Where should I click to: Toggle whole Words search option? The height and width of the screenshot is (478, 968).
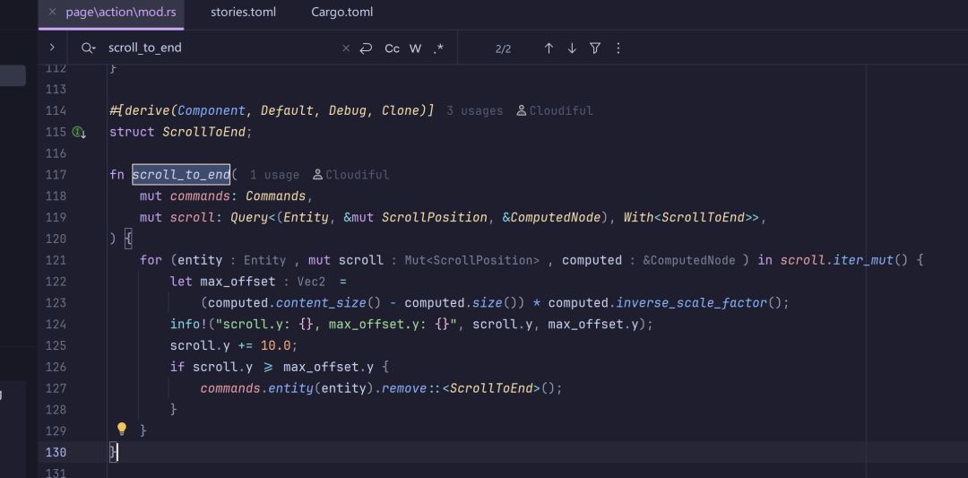coord(416,48)
